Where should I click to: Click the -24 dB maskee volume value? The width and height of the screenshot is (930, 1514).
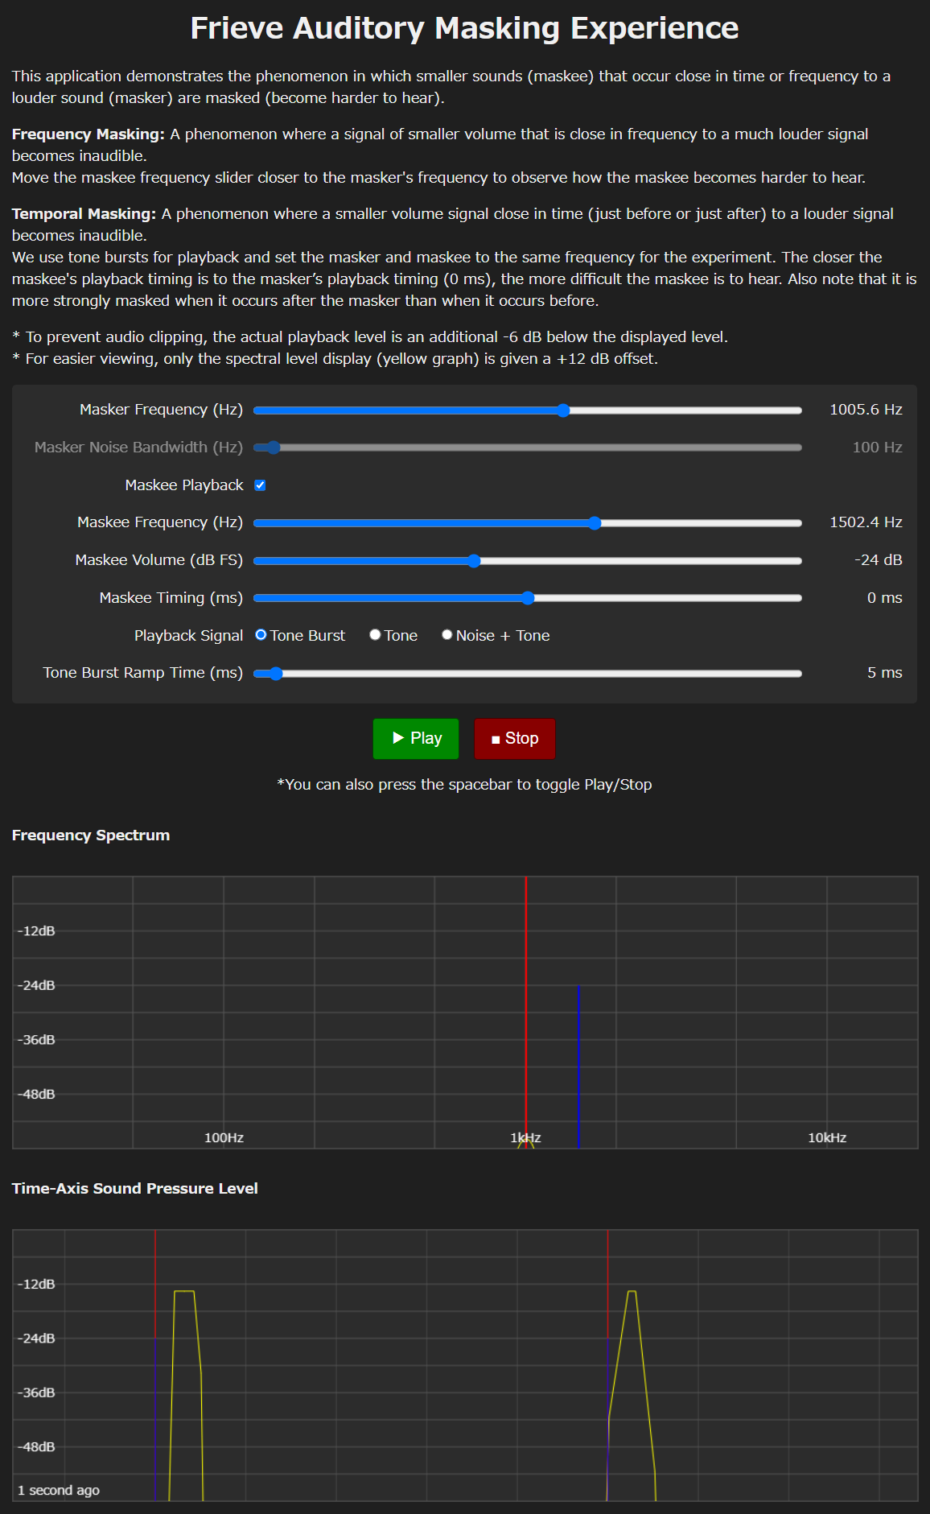click(x=878, y=560)
